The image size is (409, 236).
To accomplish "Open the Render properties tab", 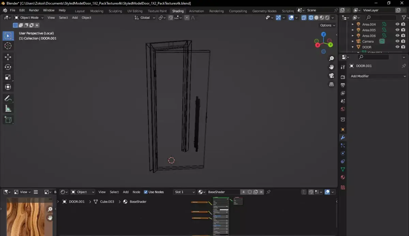I will click(343, 77).
